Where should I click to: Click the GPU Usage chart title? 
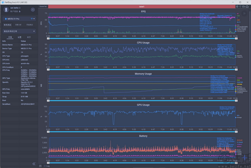tap(143, 105)
